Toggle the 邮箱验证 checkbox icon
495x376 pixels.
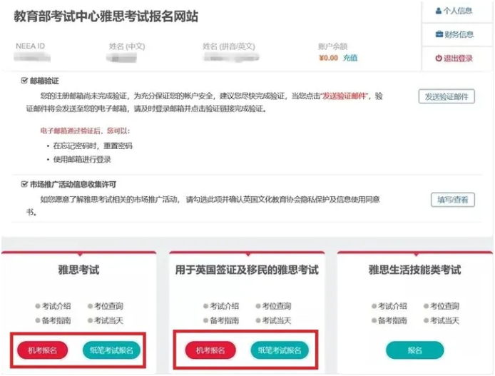(24, 81)
